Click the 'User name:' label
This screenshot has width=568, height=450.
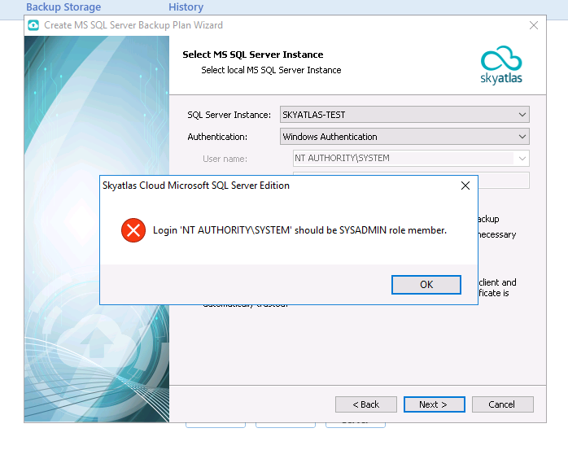pyautogui.click(x=225, y=159)
